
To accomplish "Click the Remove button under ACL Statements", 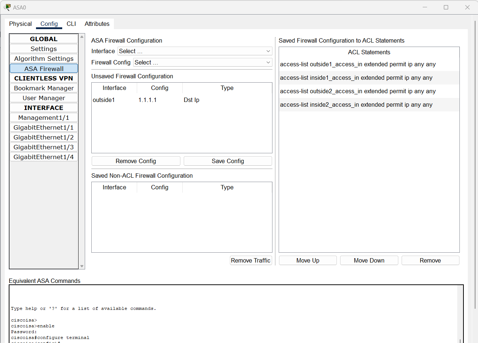I will (x=430, y=260).
